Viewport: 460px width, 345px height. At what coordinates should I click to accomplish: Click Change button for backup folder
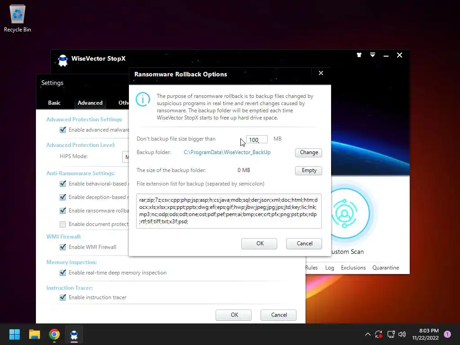coord(309,153)
